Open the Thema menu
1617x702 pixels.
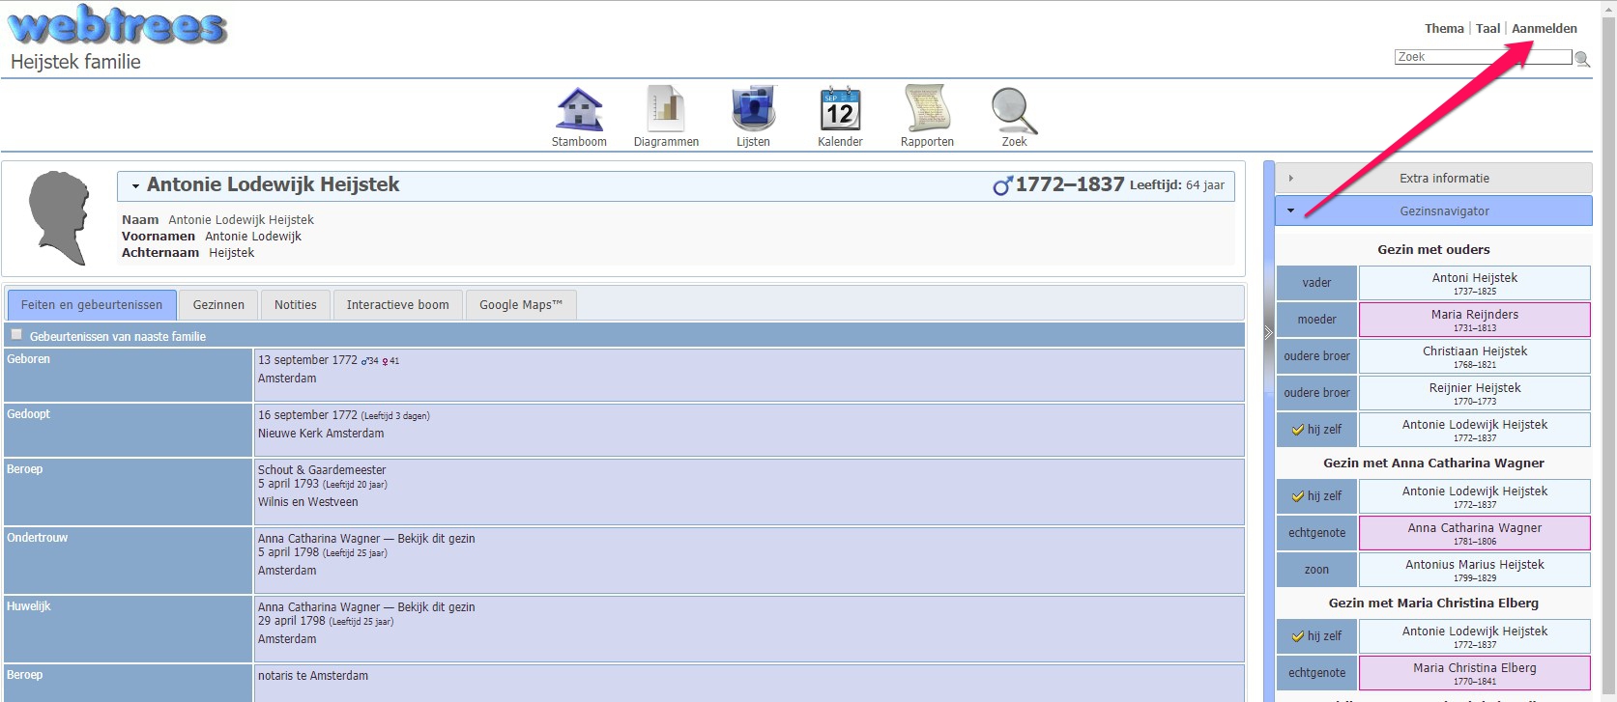click(x=1443, y=29)
